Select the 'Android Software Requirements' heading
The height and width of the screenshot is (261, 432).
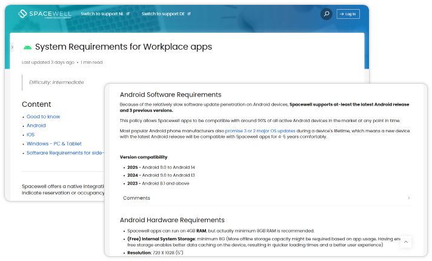(170, 95)
